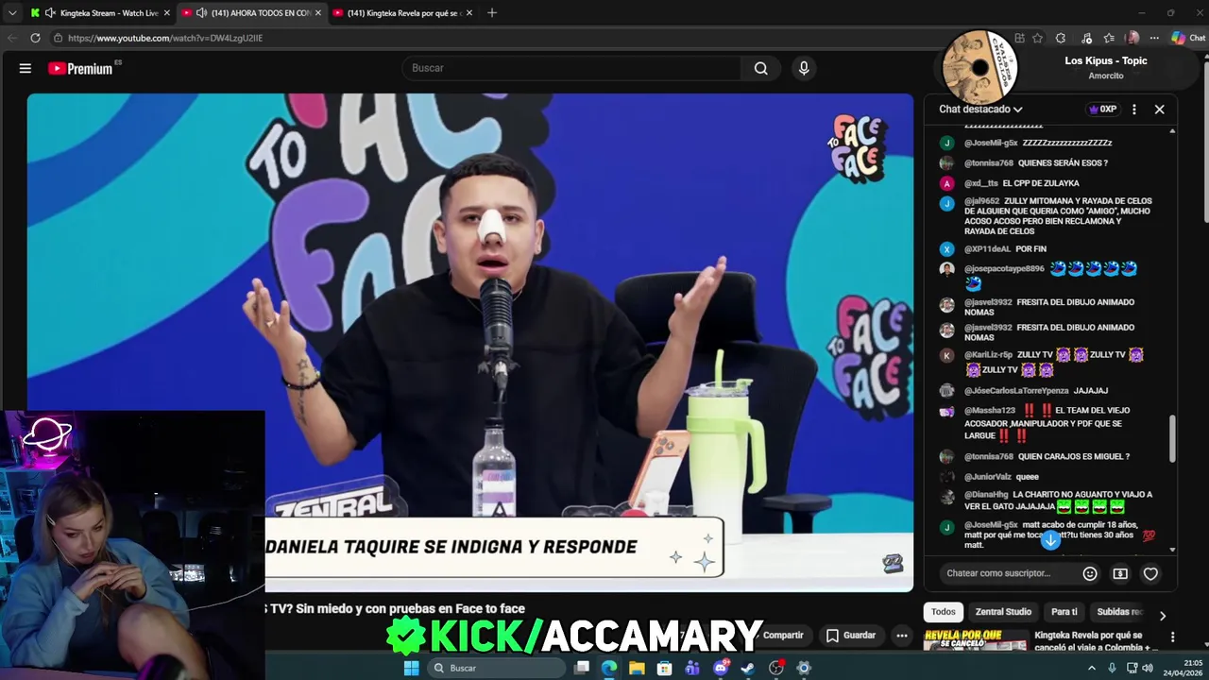Open favorites list in toolbar

[x=1109, y=38]
